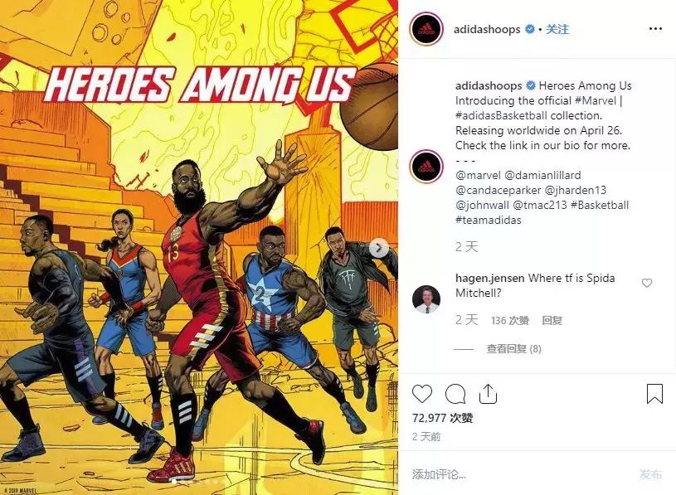Share the post with upload arrow icon

pos(488,394)
